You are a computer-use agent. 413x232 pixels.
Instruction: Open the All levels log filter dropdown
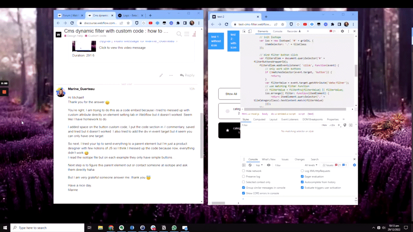(311, 165)
